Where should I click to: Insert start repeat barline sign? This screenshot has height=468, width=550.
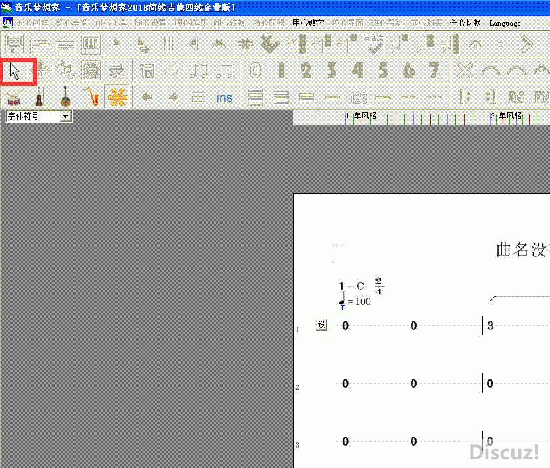pyautogui.click(x=465, y=97)
